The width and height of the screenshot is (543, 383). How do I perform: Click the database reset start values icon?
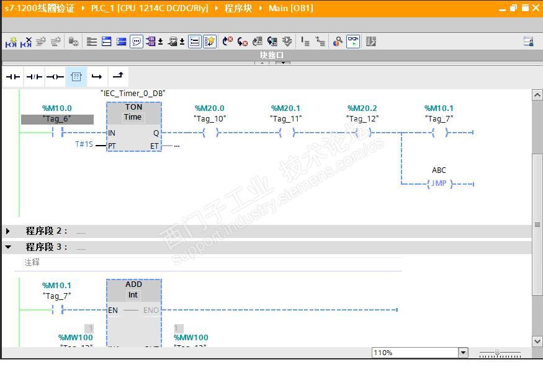[73, 42]
